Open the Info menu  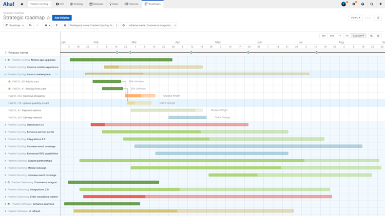click(x=60, y=4)
